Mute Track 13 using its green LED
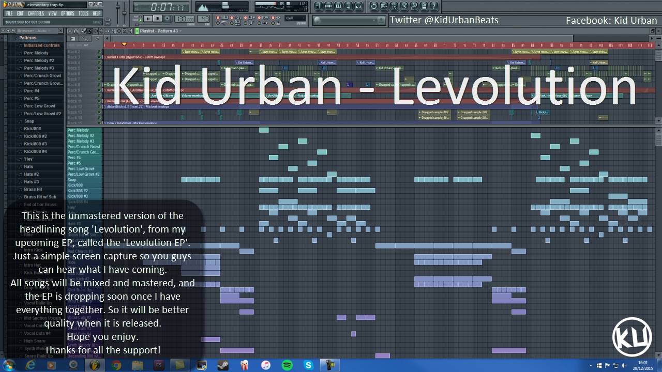 [99, 112]
